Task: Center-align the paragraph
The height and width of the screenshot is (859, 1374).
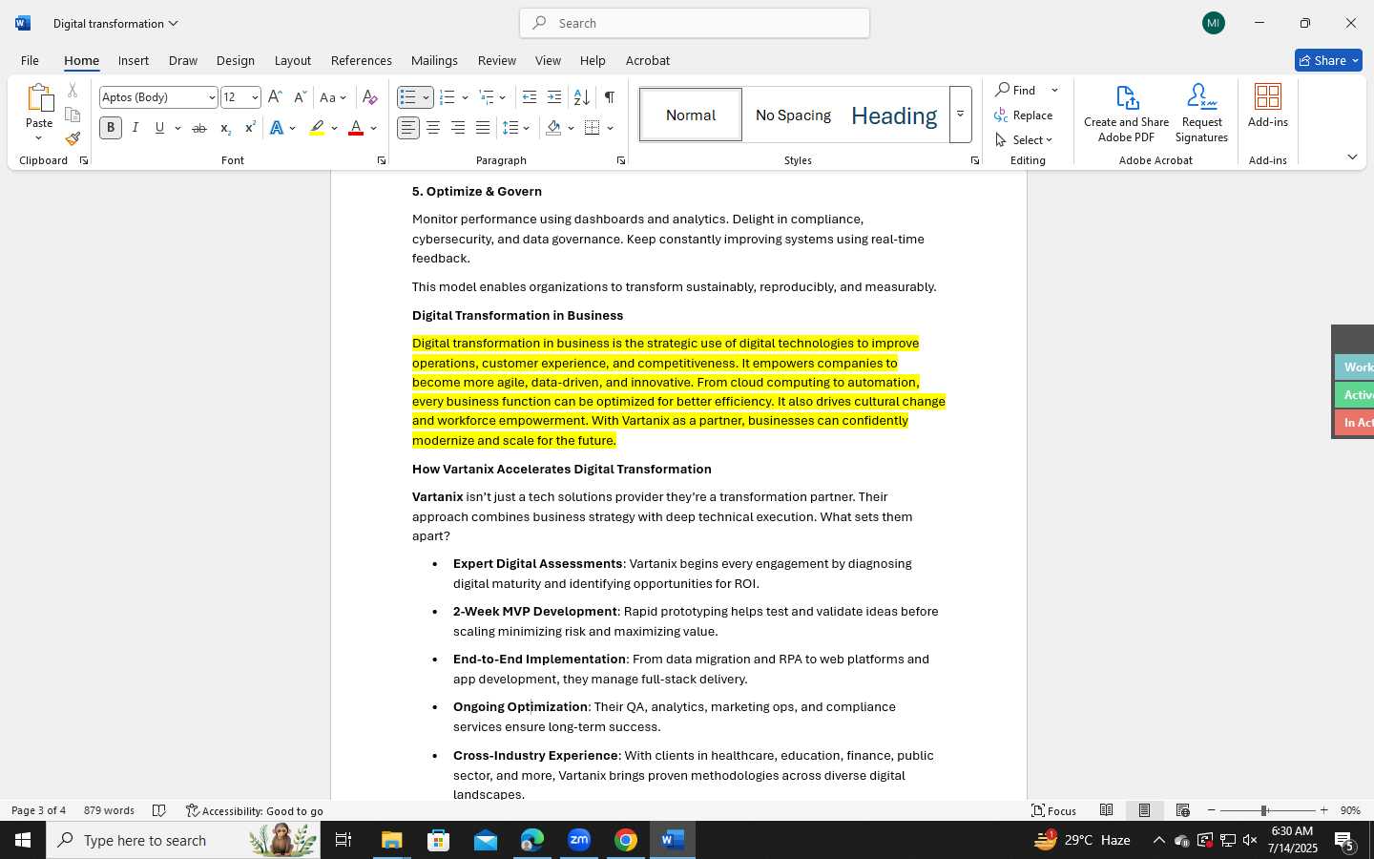Action: coord(433,128)
